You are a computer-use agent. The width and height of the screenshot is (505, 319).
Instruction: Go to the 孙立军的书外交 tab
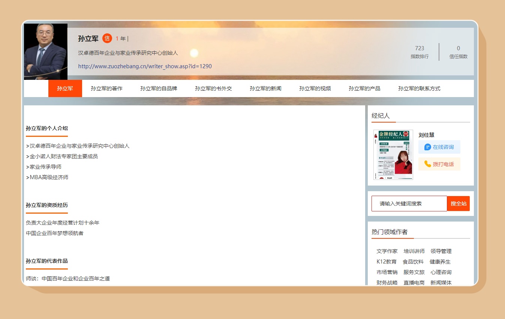tap(213, 88)
